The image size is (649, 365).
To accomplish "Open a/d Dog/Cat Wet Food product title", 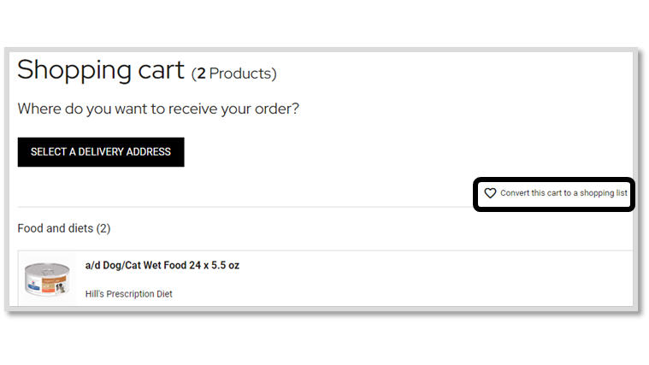I will tap(162, 265).
